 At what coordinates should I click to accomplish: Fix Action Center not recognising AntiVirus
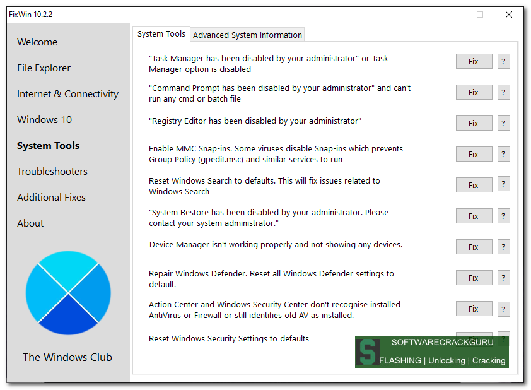point(474,309)
